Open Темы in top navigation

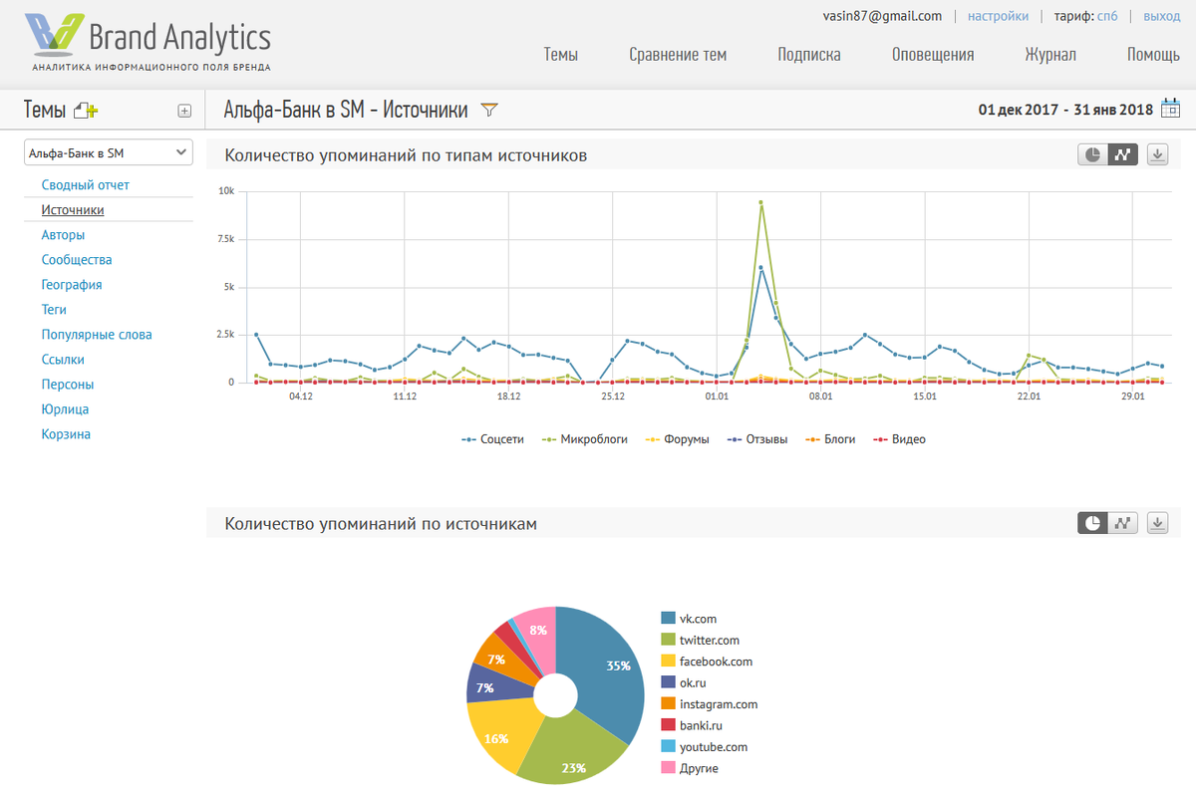[561, 55]
